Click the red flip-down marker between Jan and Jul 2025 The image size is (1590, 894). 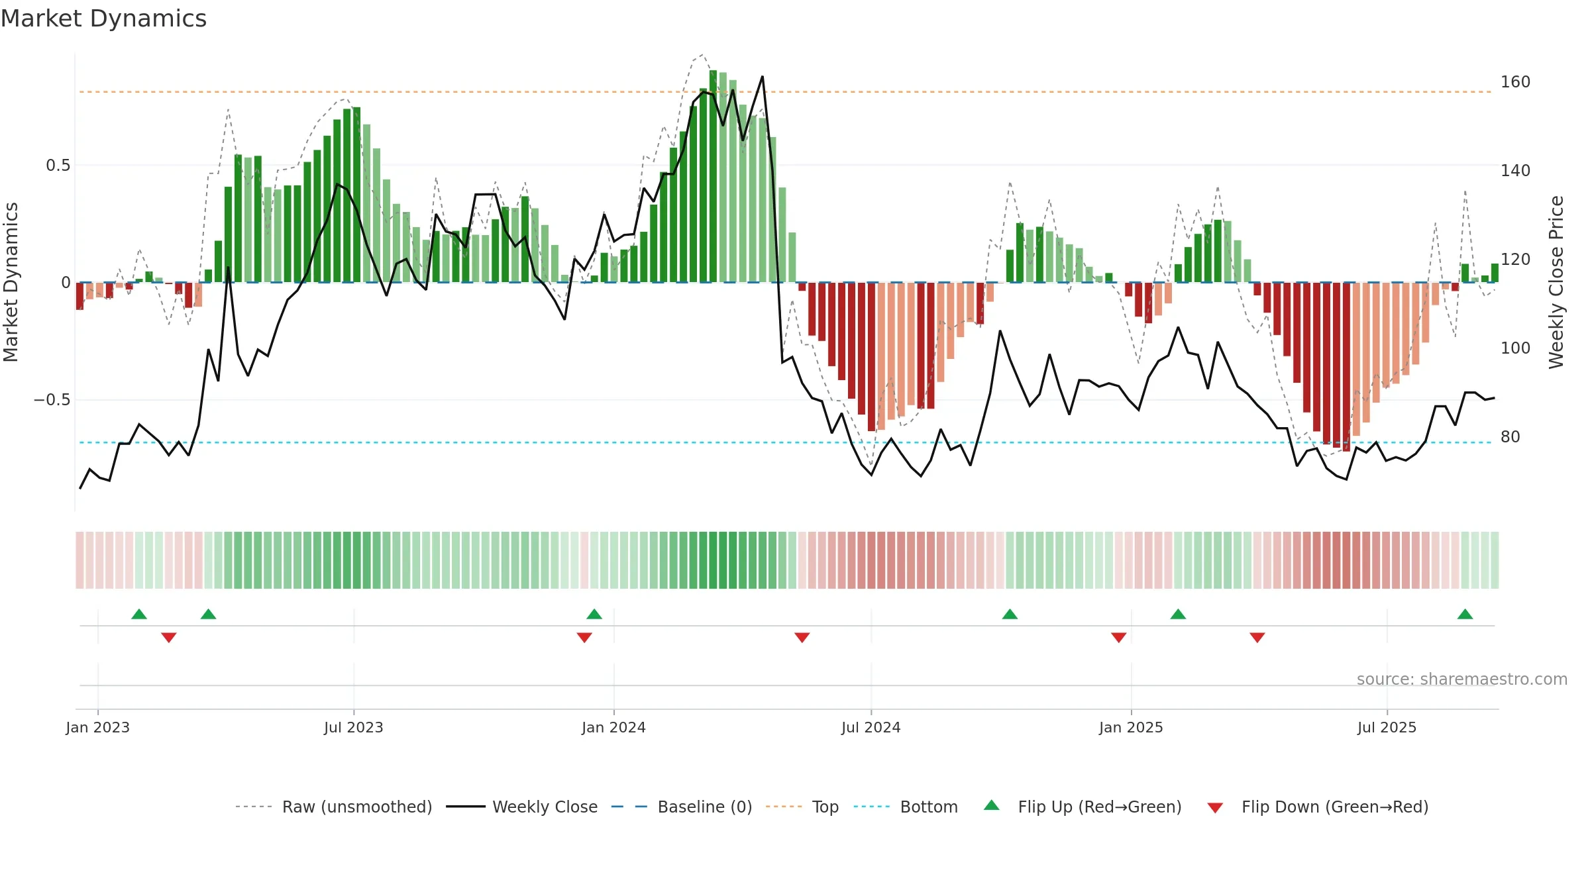tap(1257, 638)
